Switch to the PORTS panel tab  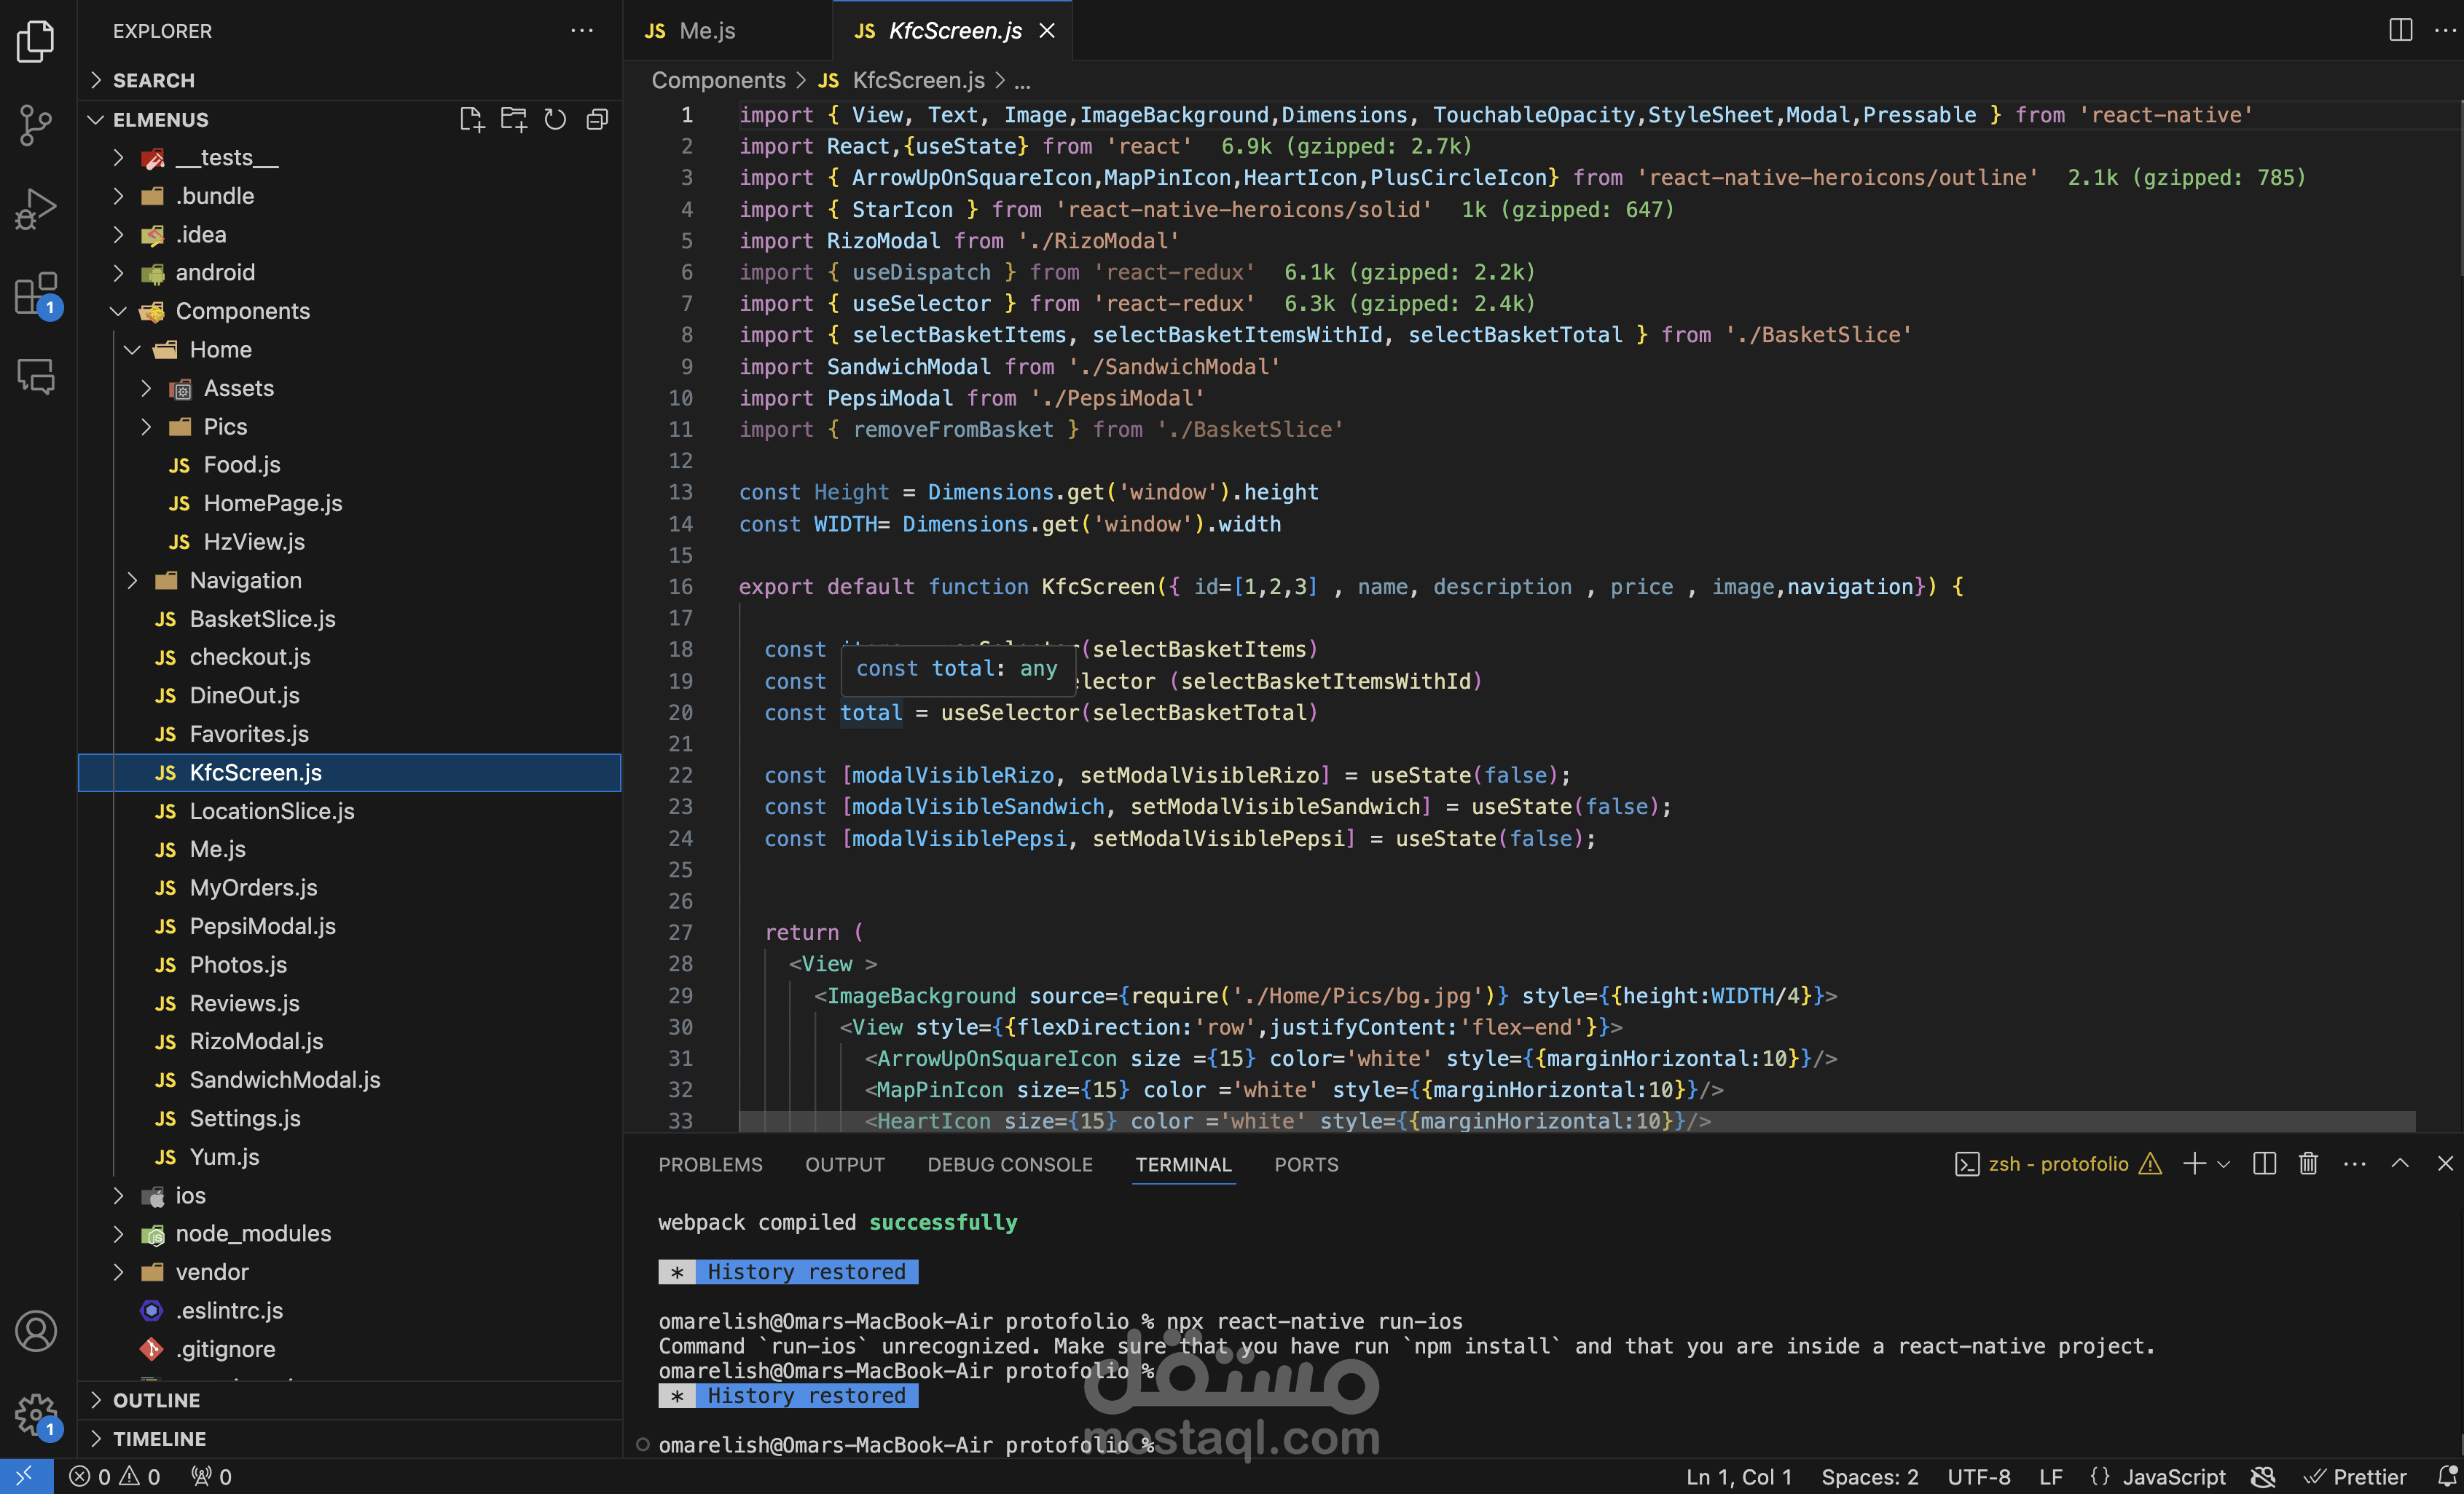coord(1306,1164)
